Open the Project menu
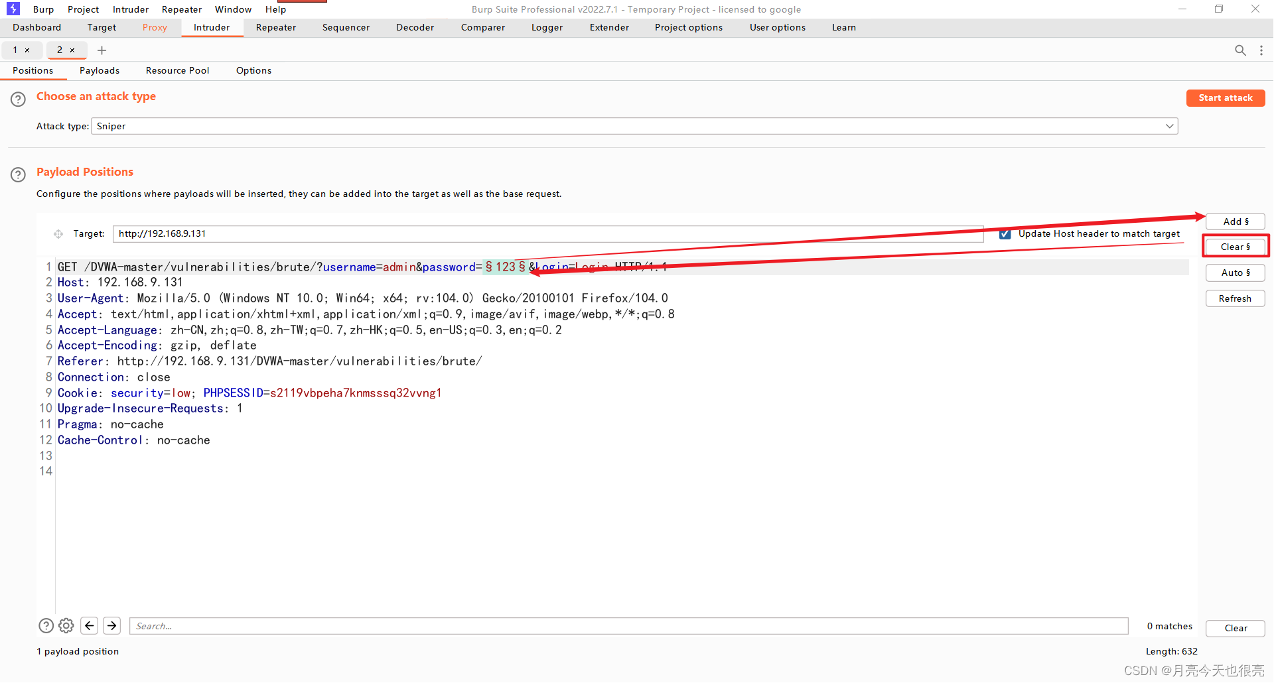Screen dimensions: 1274x683 (x=84, y=9)
